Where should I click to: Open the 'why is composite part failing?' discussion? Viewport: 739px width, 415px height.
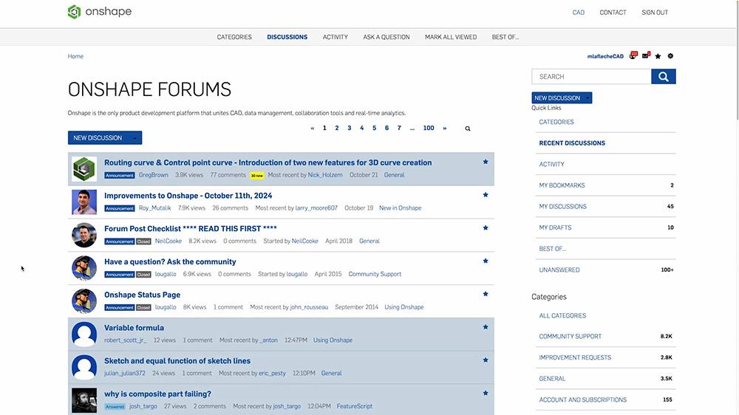point(157,394)
